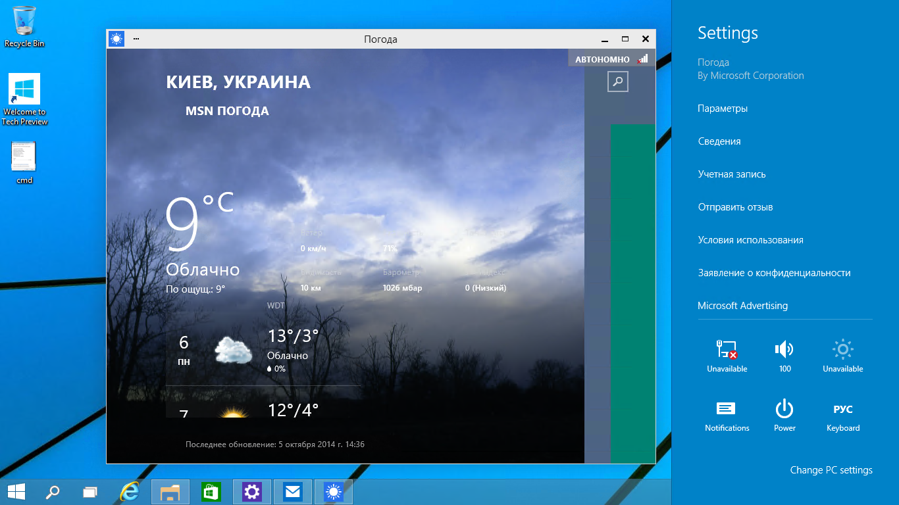
Task: Open Заявление о конфиденциальности entry
Action: click(x=774, y=273)
